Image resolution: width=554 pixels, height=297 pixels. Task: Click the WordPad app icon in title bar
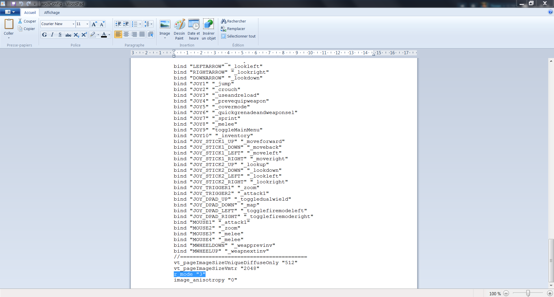point(3,4)
